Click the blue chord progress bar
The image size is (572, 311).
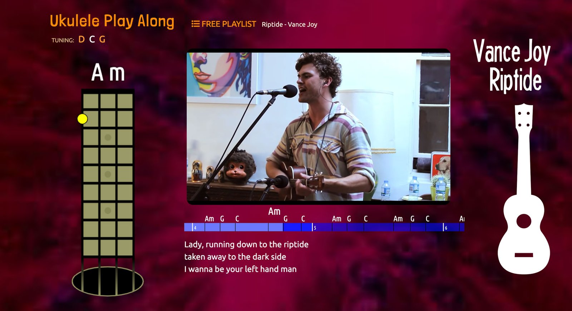pos(324,227)
